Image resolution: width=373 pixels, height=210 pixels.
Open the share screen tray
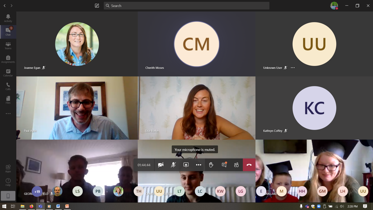tap(186, 165)
